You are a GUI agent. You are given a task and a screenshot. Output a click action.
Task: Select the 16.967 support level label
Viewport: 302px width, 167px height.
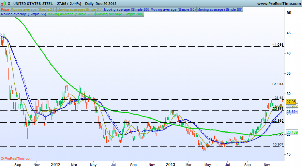278,144
